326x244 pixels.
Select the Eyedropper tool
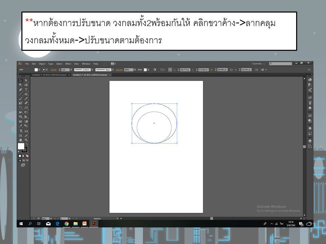[x=20, y=126]
